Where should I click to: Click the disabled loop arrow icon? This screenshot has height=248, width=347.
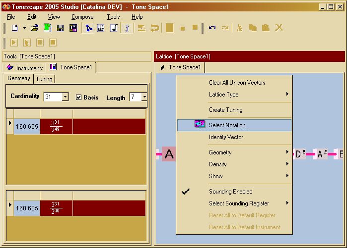click(x=154, y=28)
